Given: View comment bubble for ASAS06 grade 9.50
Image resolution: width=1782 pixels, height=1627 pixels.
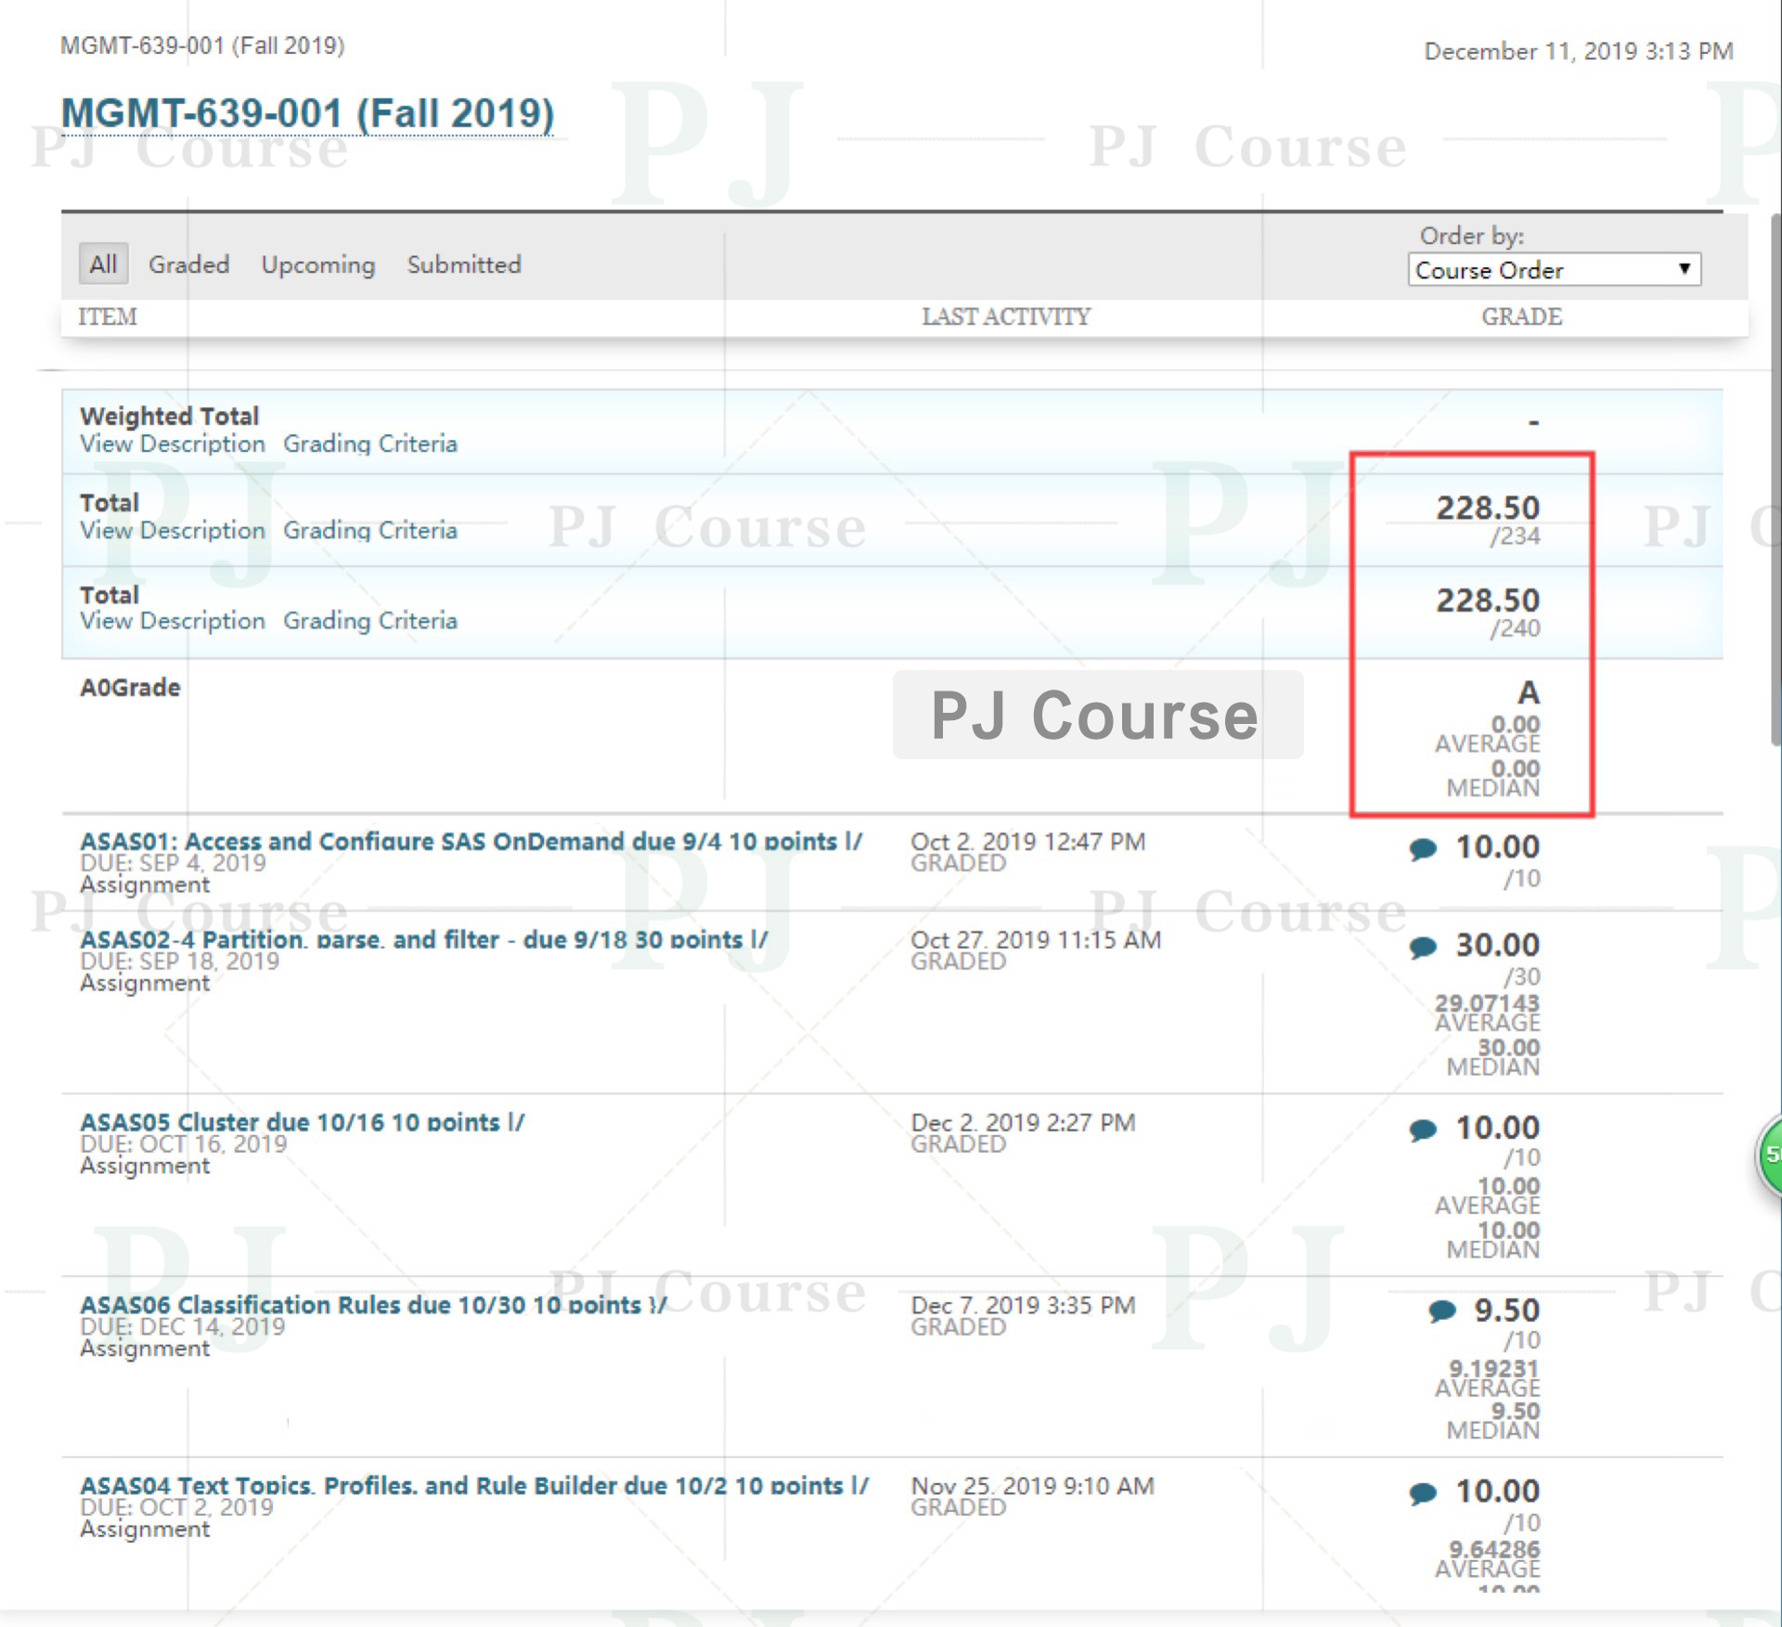Looking at the screenshot, I should (1442, 1311).
